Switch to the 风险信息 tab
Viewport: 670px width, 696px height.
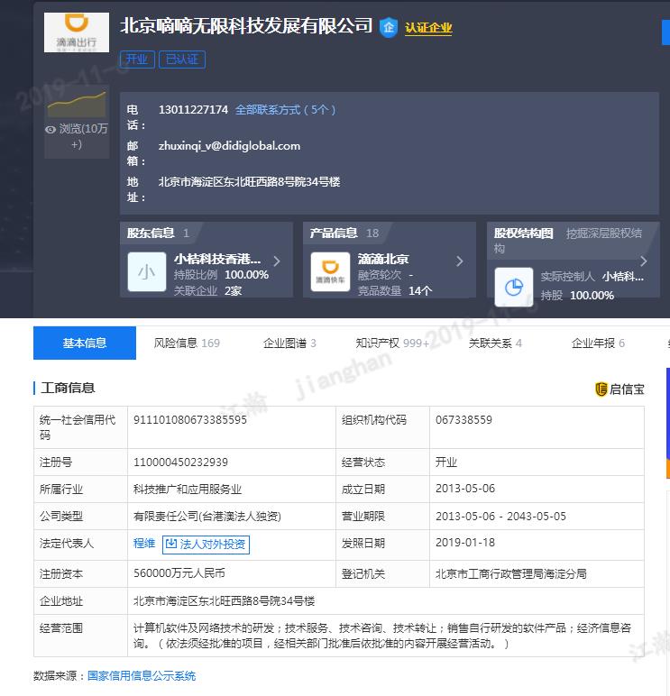[x=187, y=343]
